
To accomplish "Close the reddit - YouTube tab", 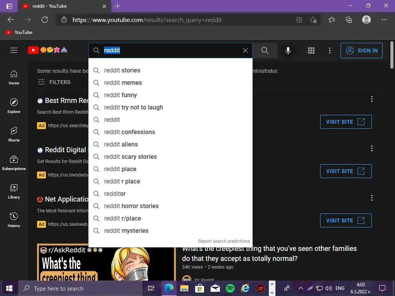I will point(104,6).
